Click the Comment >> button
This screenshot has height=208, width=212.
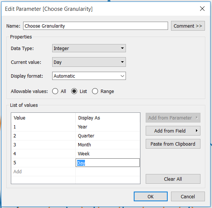[x=188, y=26]
